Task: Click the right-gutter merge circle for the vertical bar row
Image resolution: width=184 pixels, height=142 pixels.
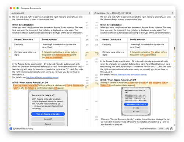Action: (98, 54)
